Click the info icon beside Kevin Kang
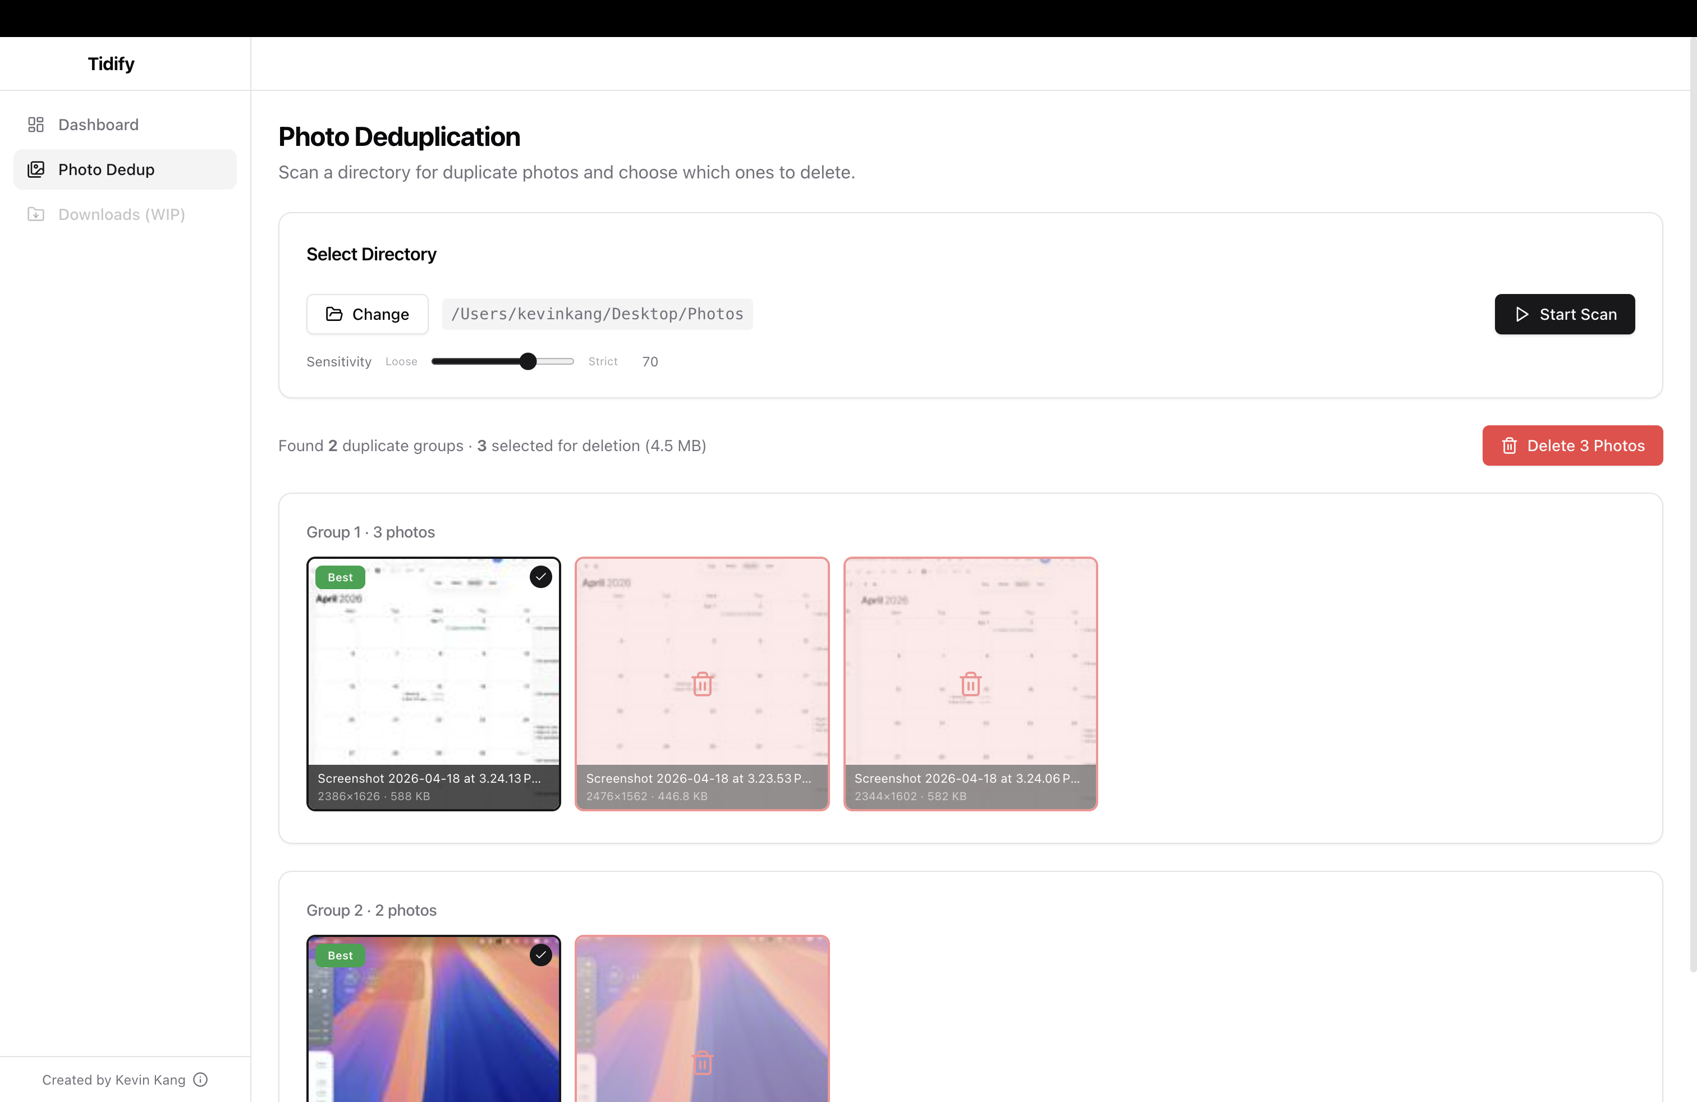 pos(201,1079)
